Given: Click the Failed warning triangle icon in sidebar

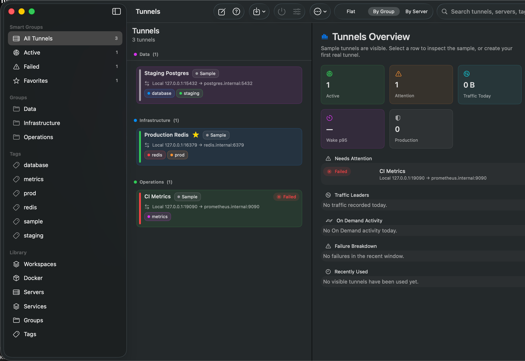Looking at the screenshot, I should pyautogui.click(x=16, y=67).
